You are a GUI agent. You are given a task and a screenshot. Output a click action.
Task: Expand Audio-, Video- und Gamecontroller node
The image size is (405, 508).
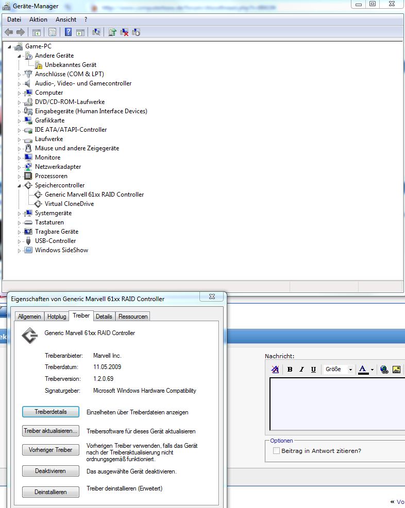tap(19, 84)
